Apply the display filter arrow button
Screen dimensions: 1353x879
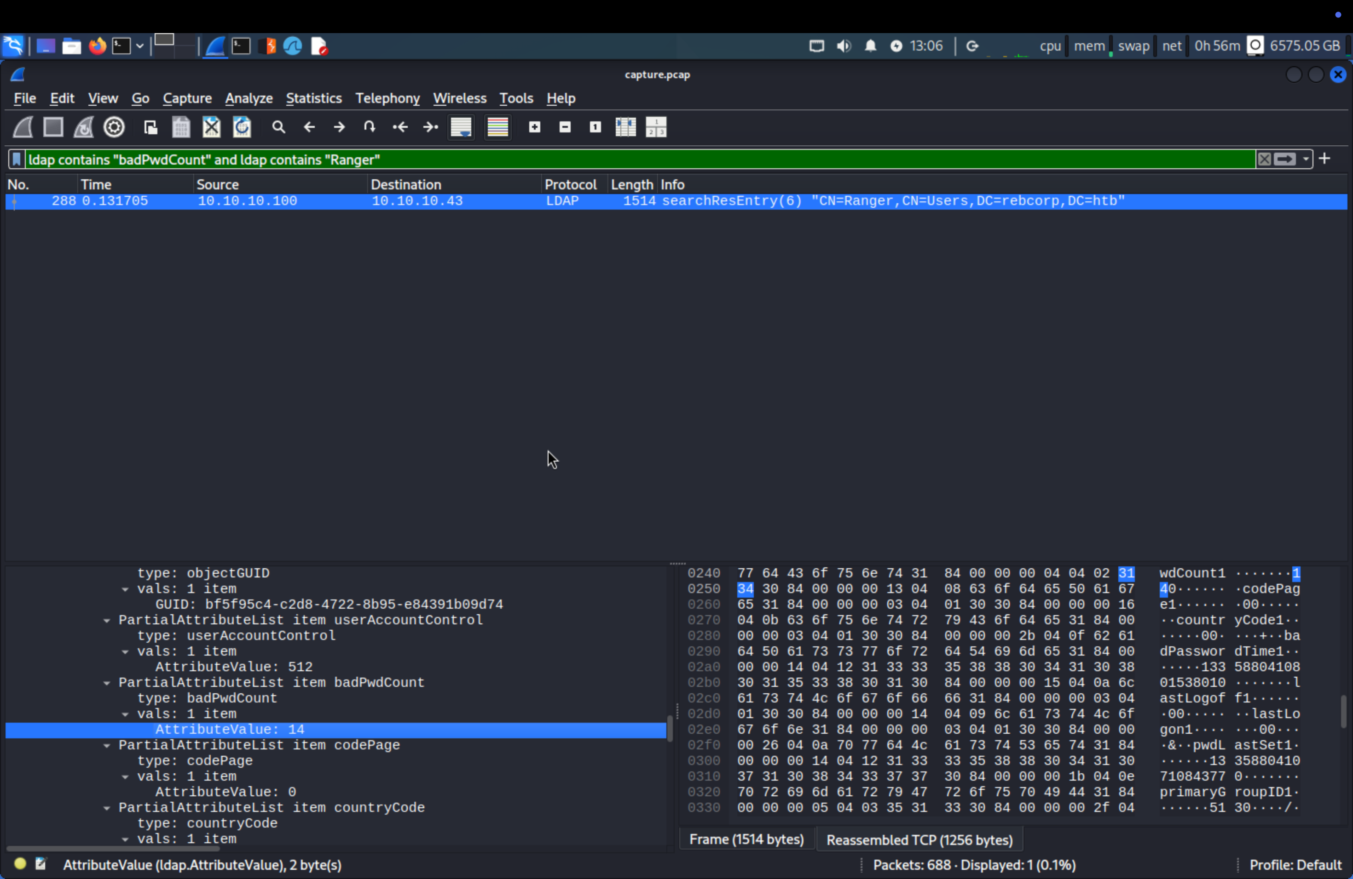1285,160
